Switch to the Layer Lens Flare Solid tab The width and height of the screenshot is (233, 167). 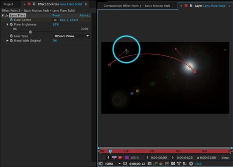(x=210, y=6)
